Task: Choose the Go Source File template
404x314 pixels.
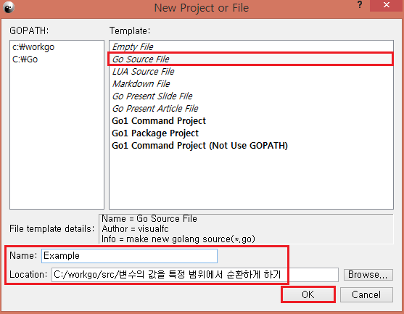Action: 251,59
